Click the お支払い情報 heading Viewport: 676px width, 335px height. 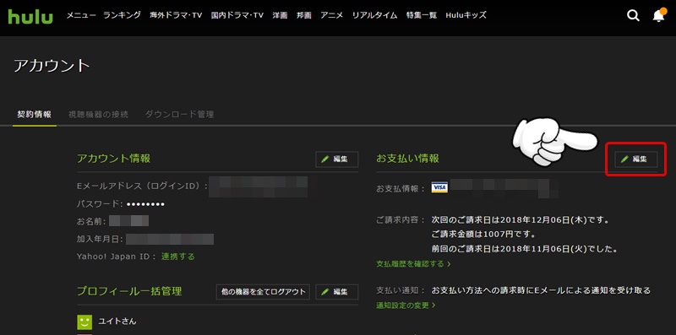[x=407, y=159]
